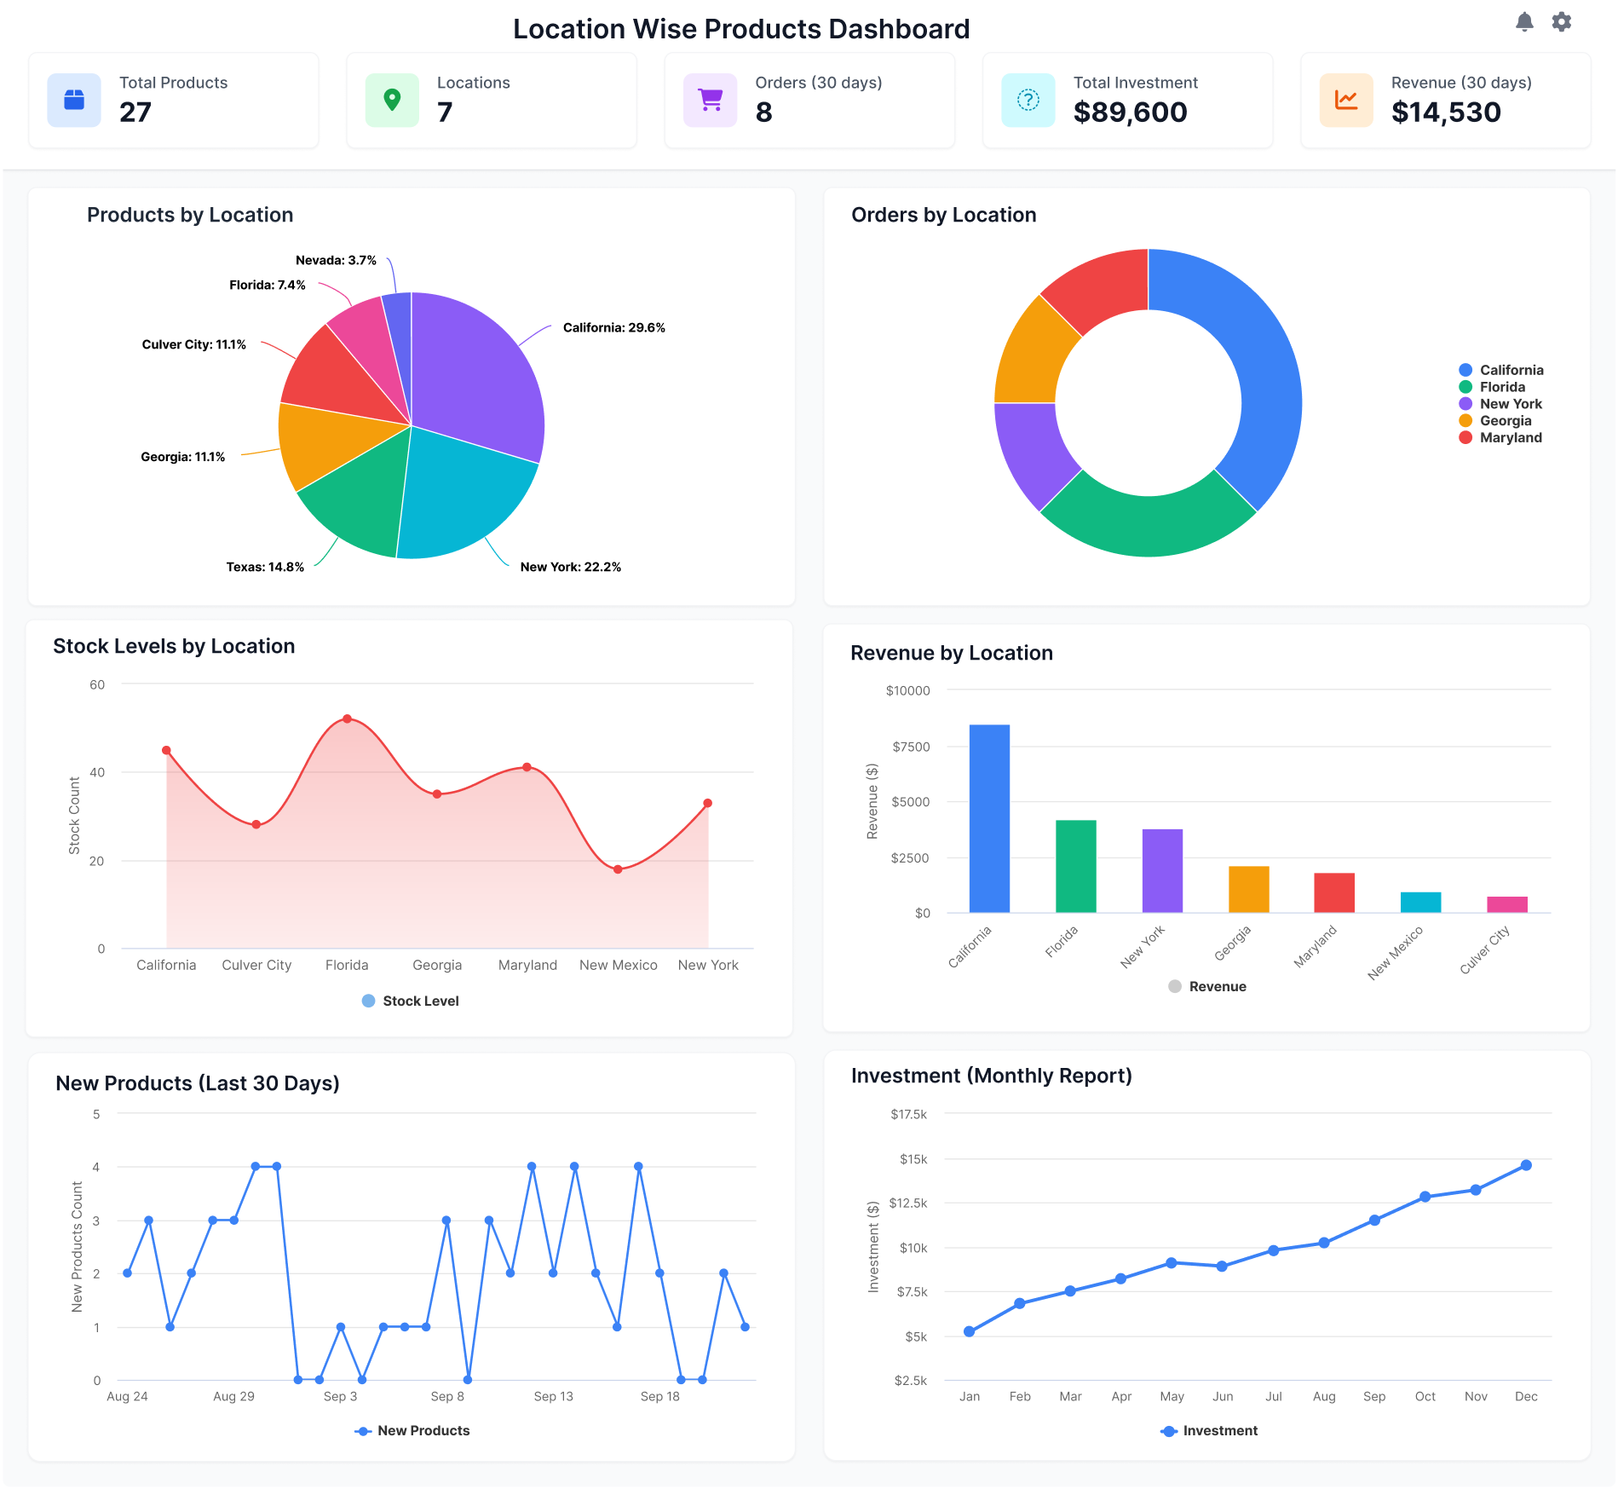Open the settings gear icon
Viewport: 1618px width, 1489px height.
pyautogui.click(x=1563, y=21)
